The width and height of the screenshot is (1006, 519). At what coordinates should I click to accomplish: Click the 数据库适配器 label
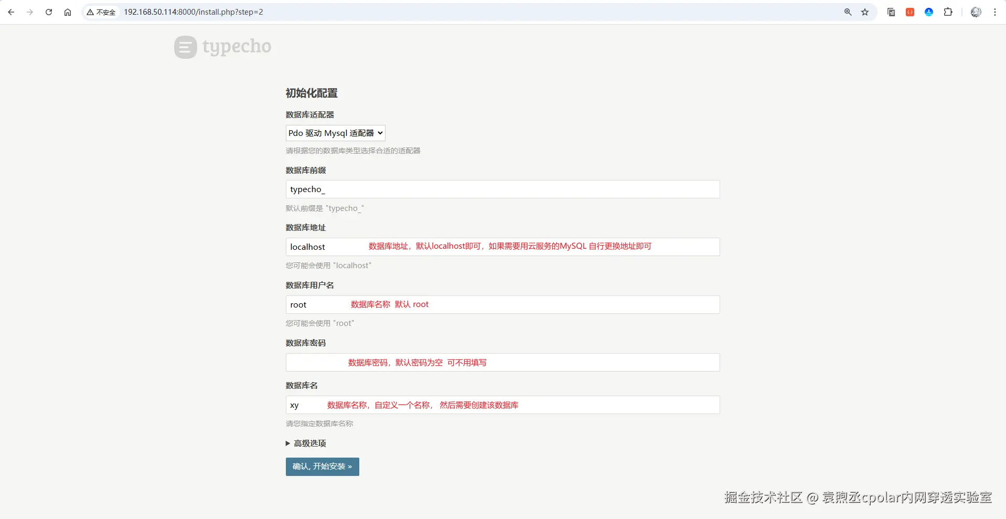coord(310,115)
